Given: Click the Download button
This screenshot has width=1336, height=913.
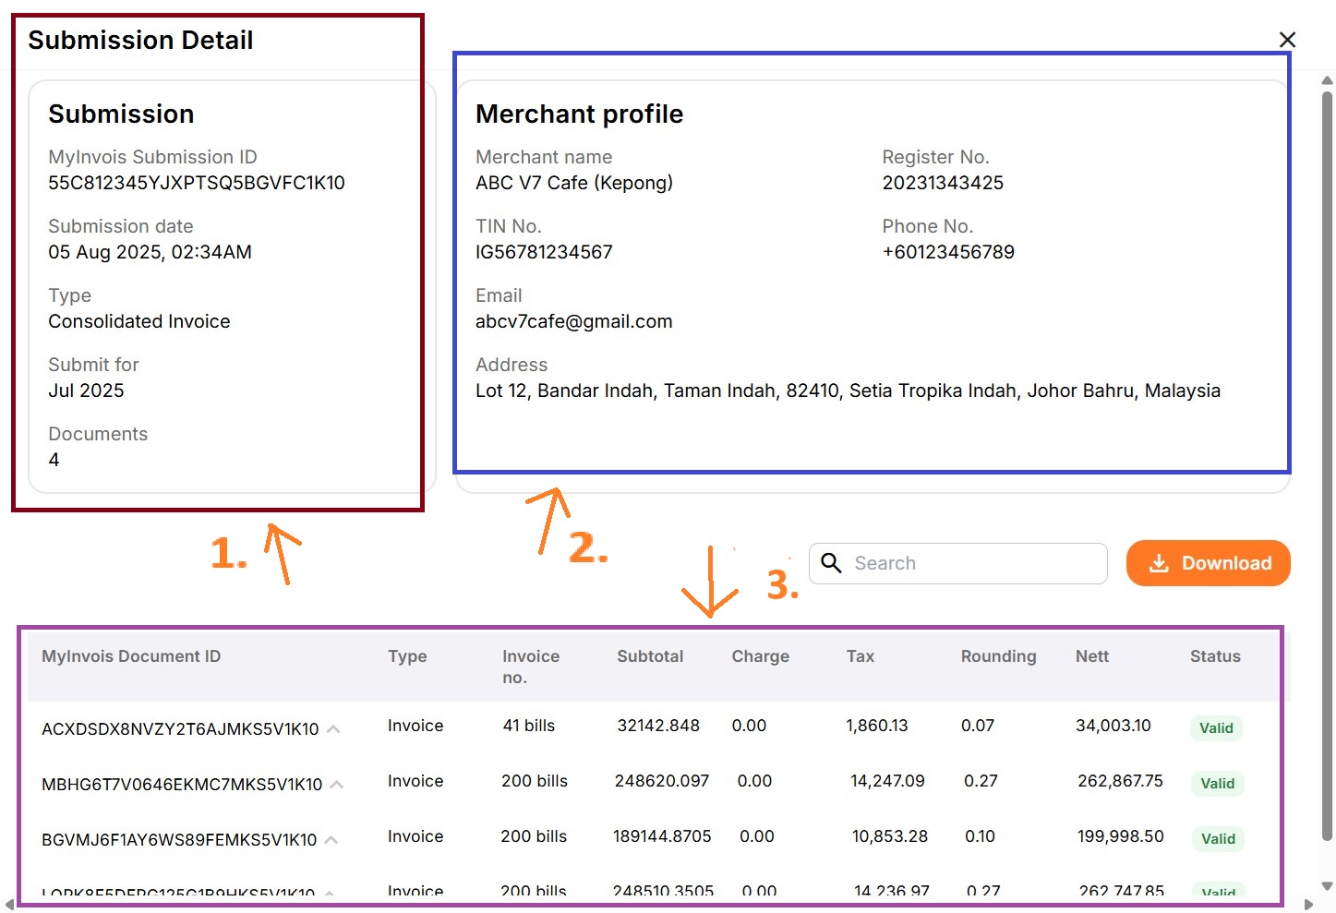Looking at the screenshot, I should (1208, 563).
